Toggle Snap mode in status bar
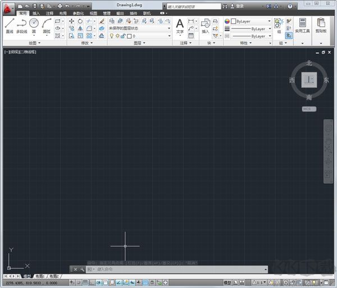337x288 pixels. [x=79, y=282]
